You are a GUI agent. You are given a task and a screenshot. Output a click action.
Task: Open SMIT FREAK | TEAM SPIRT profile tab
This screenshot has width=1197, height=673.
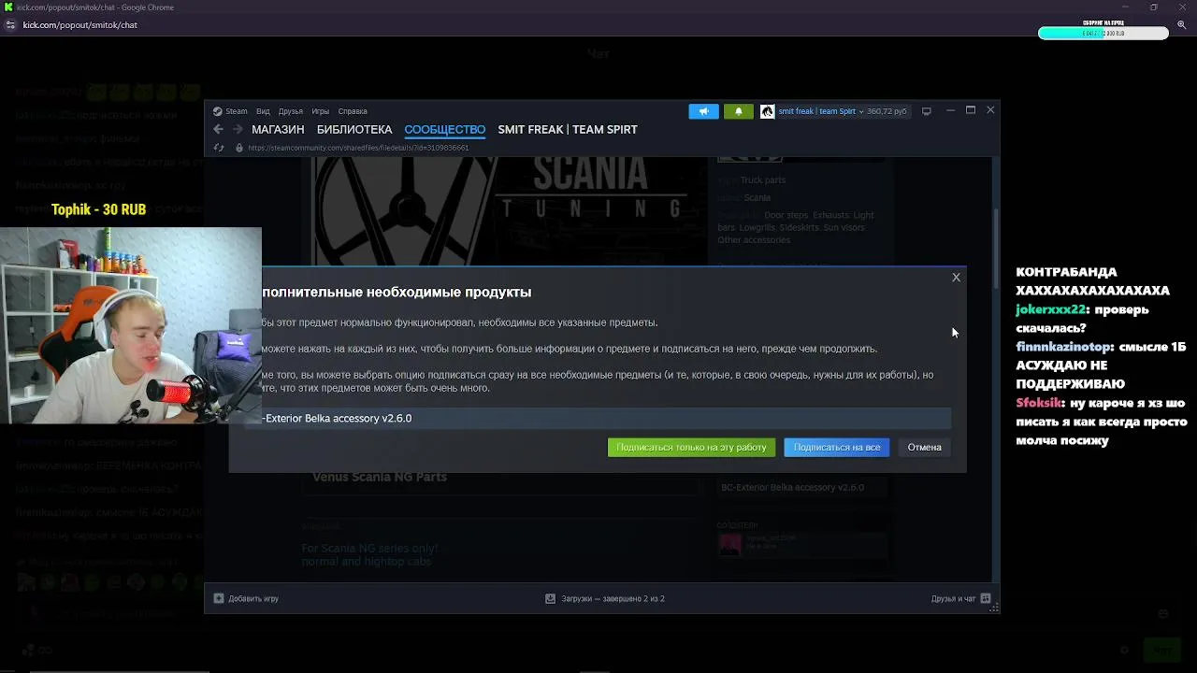[568, 130]
